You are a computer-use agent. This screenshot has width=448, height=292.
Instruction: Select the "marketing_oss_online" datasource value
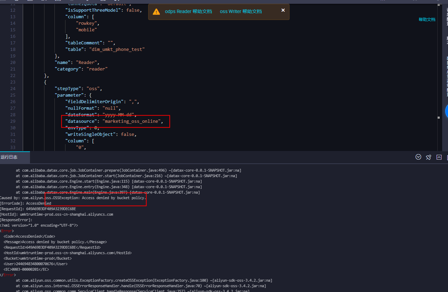pos(131,121)
